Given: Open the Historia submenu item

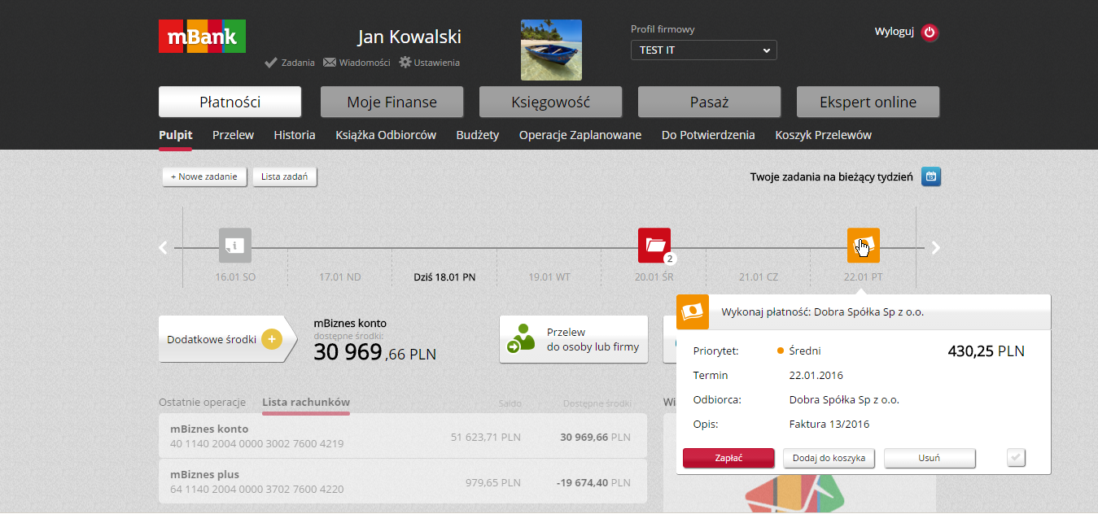Looking at the screenshot, I should click(x=295, y=135).
